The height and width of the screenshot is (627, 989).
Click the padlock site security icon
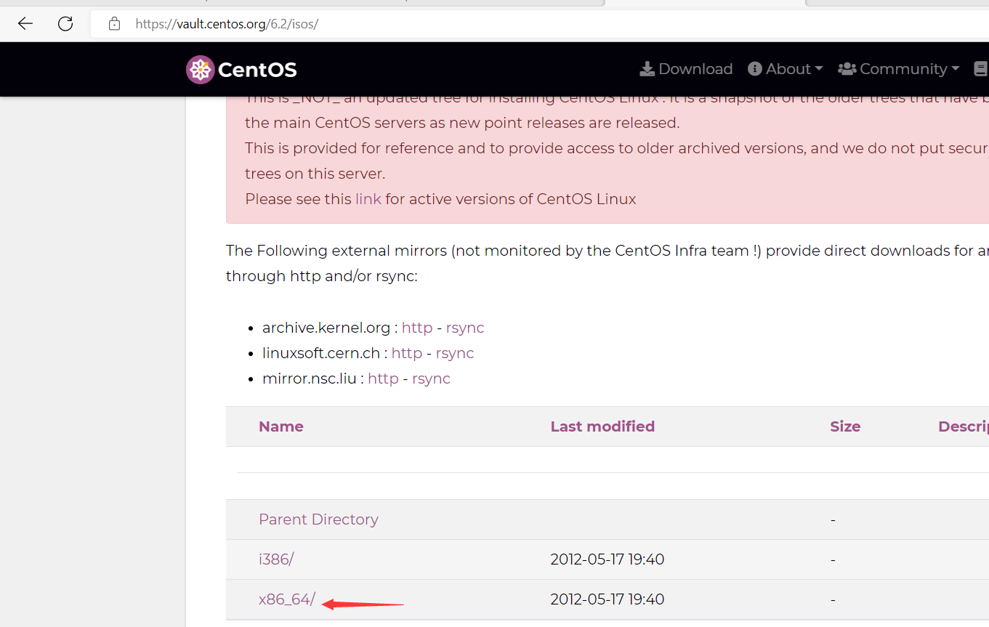pyautogui.click(x=114, y=24)
